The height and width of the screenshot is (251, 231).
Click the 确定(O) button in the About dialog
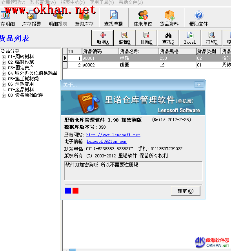(x=186, y=191)
